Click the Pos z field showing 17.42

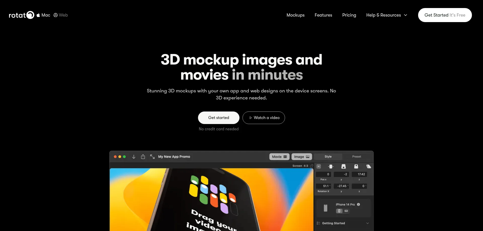coord(359,174)
